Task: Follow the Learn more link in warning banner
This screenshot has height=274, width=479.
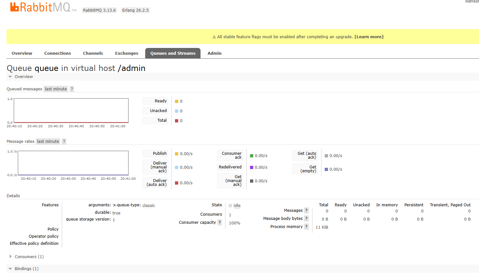Action: pos(369,37)
